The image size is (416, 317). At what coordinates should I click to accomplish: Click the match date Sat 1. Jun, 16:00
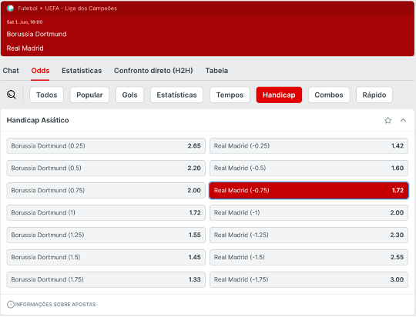click(x=25, y=22)
